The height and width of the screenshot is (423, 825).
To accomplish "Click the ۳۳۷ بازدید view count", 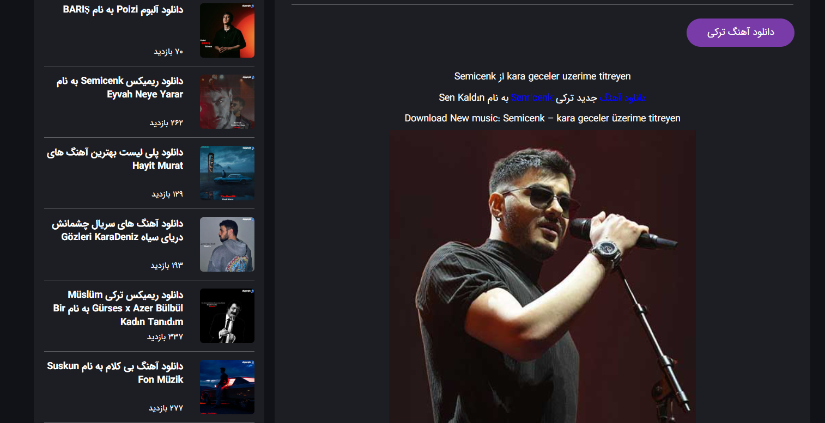I will point(165,336).
